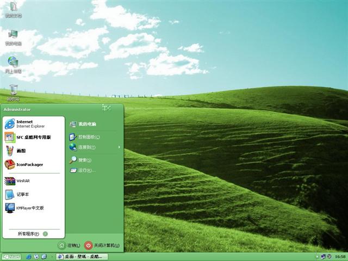Image resolution: width=348 pixels, height=261 pixels.
Task: Expand hidden system tray icons arrow
Action: [x=317, y=257]
